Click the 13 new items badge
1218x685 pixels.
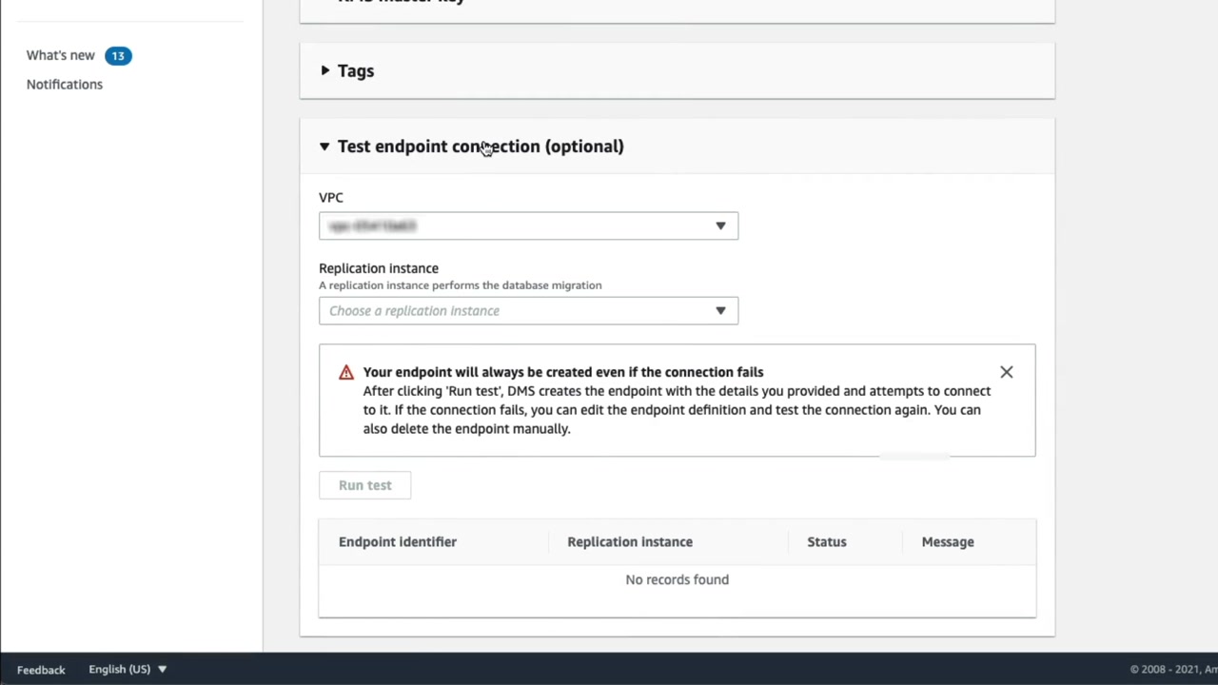tap(118, 56)
